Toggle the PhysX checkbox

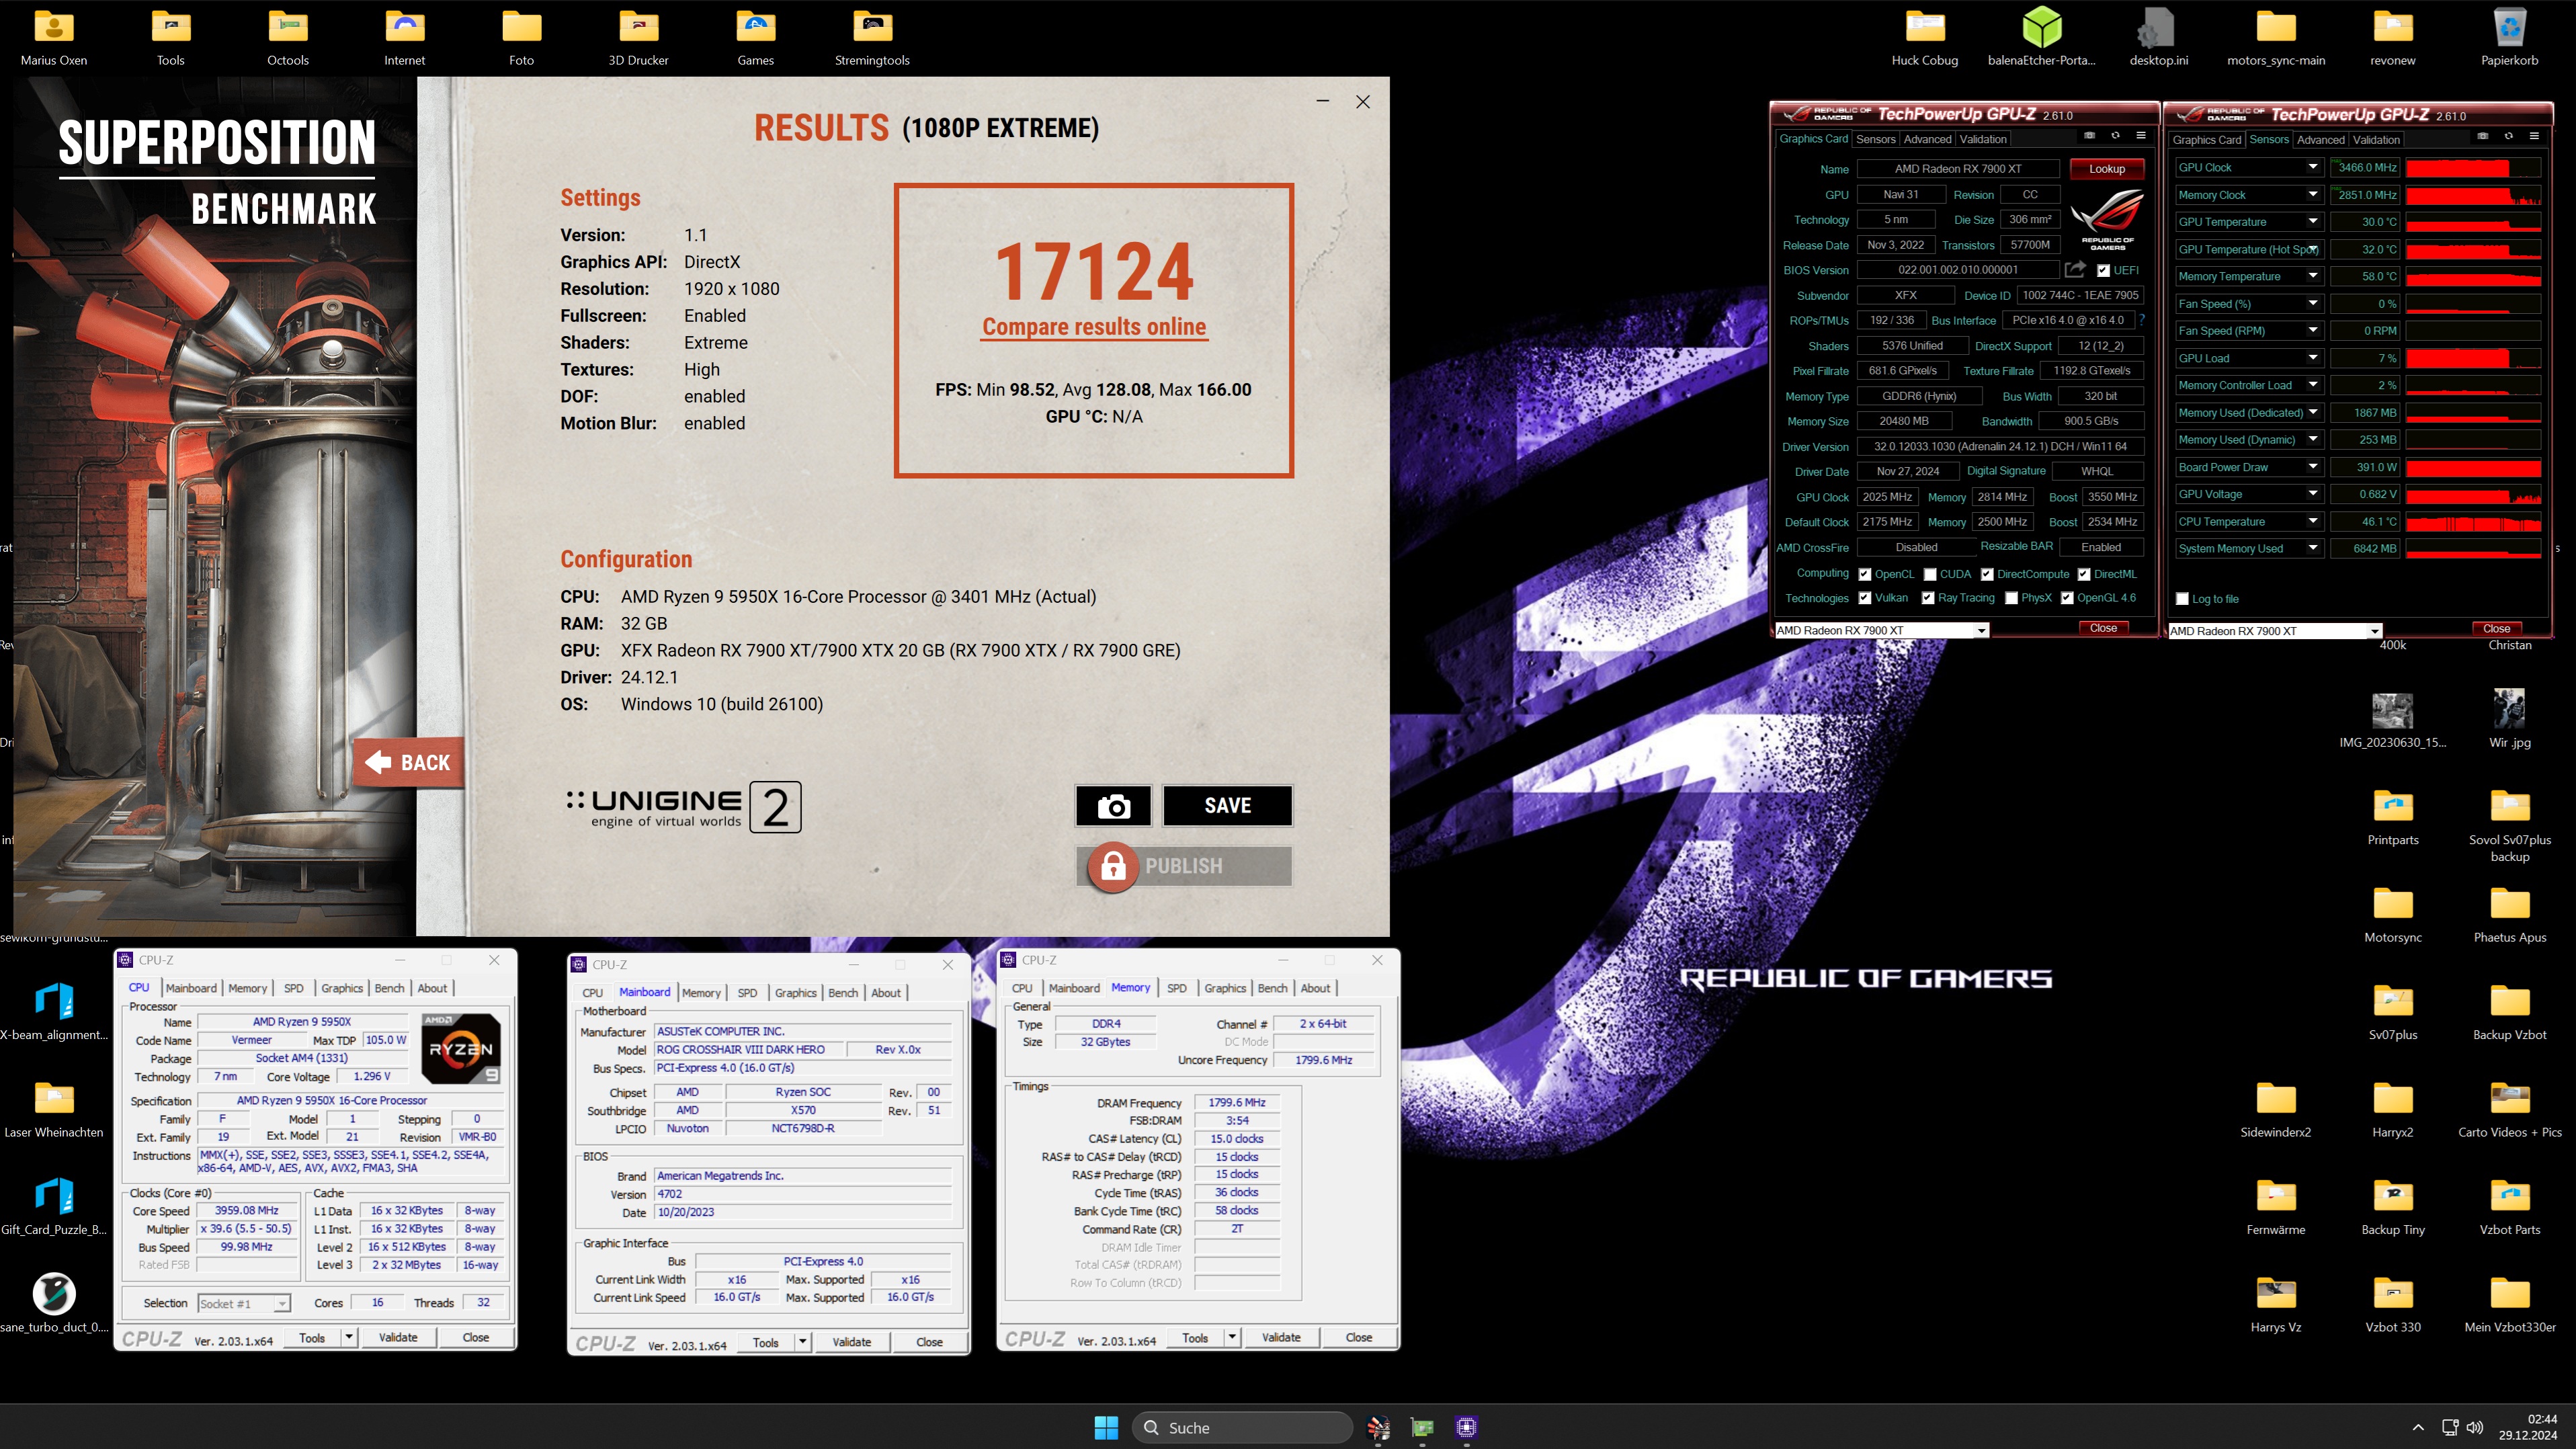coord(2011,598)
